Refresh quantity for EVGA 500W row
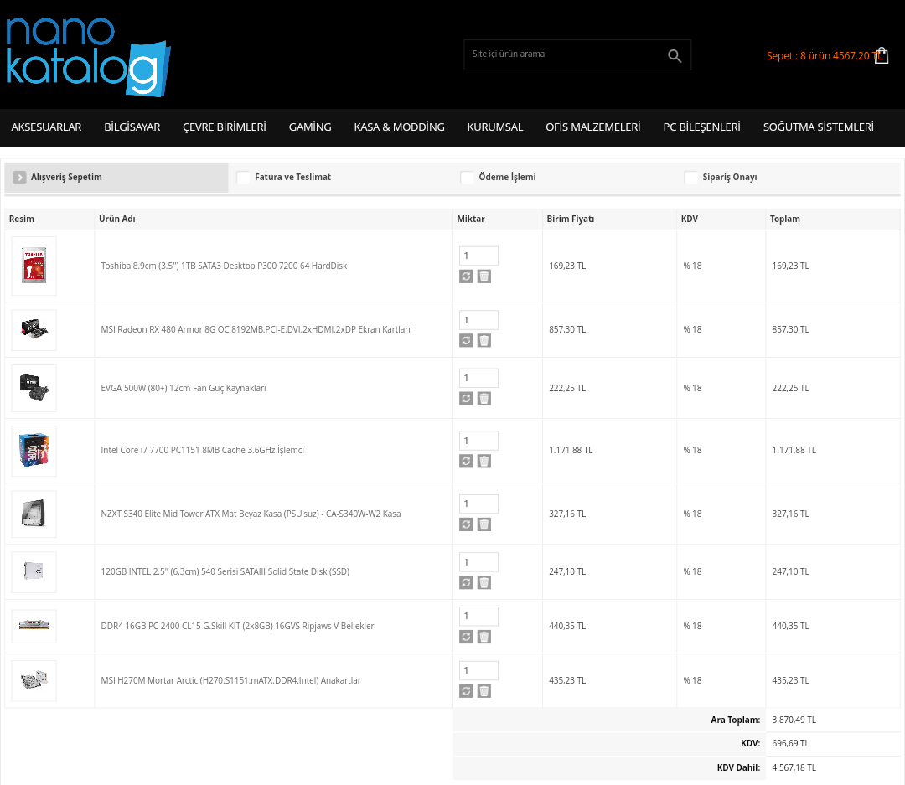This screenshot has width=905, height=785. tap(466, 398)
